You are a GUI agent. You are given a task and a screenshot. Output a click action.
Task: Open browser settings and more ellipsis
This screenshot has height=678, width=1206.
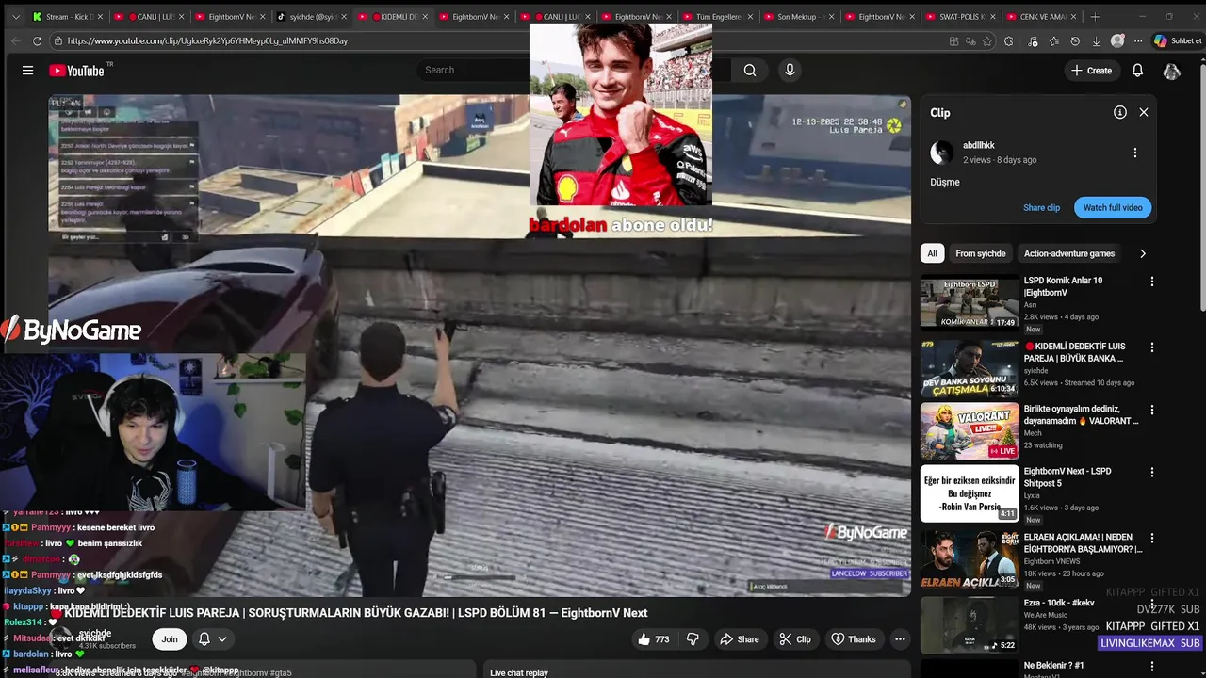click(1138, 40)
